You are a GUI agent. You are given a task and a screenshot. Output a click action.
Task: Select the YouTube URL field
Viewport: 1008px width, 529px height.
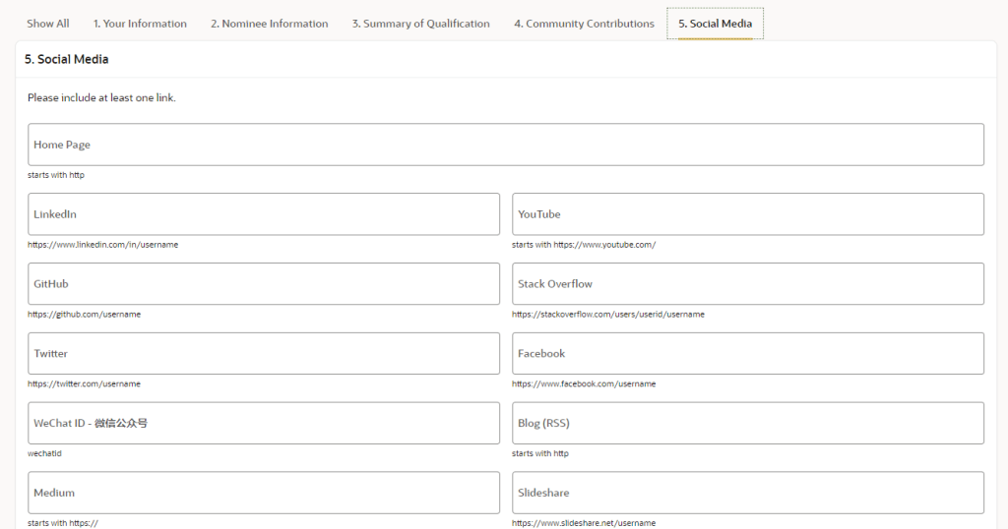747,214
